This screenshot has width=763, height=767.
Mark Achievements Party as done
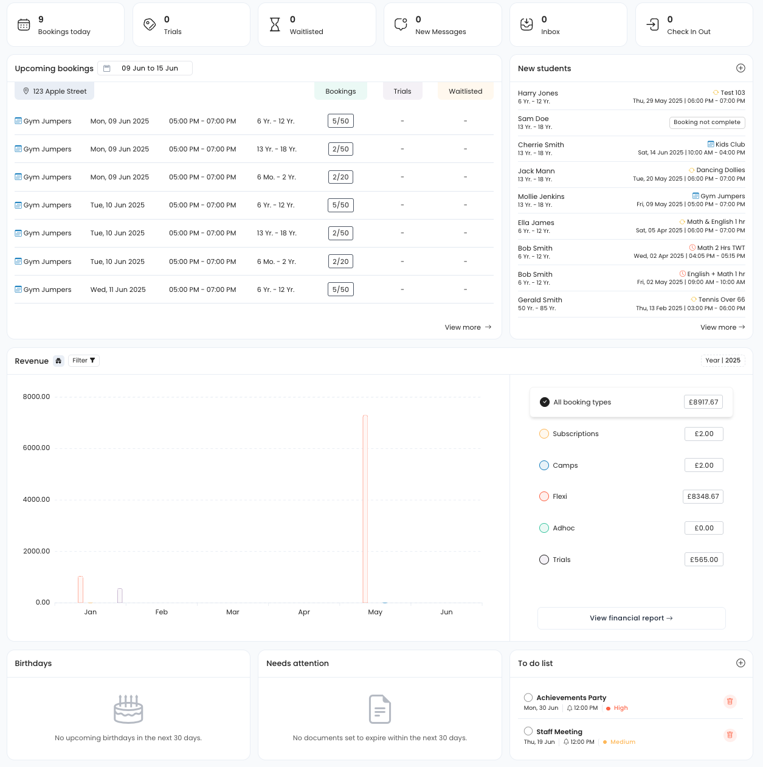coord(528,698)
